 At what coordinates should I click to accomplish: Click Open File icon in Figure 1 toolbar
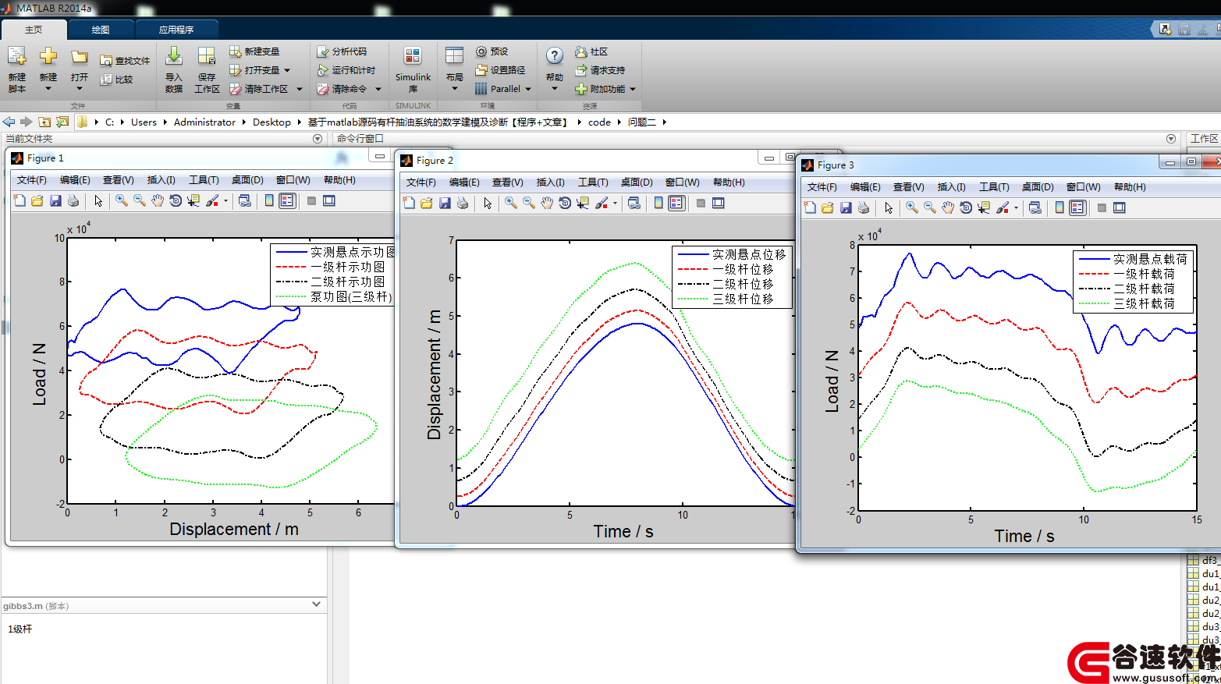(37, 200)
